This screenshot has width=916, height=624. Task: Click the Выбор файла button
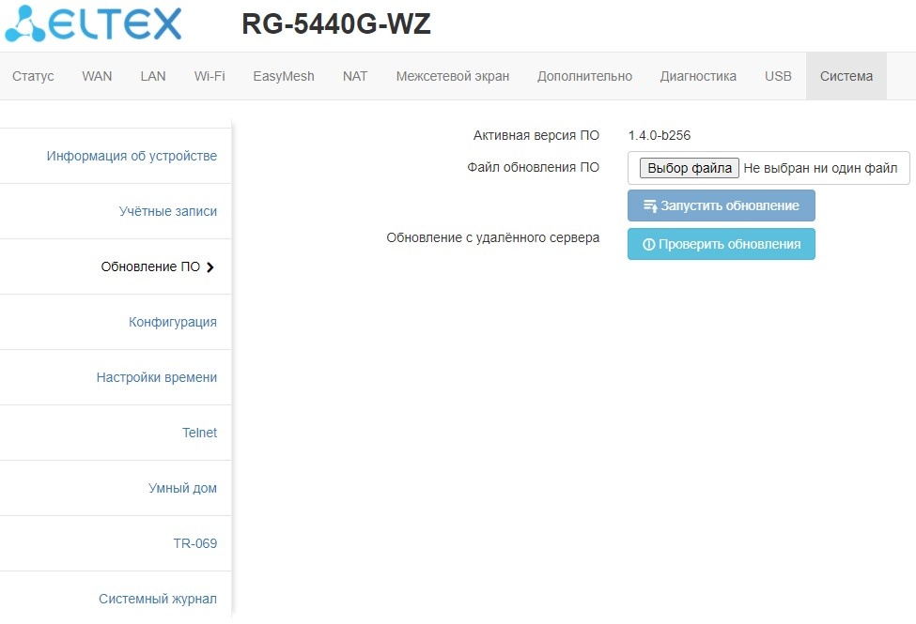690,168
